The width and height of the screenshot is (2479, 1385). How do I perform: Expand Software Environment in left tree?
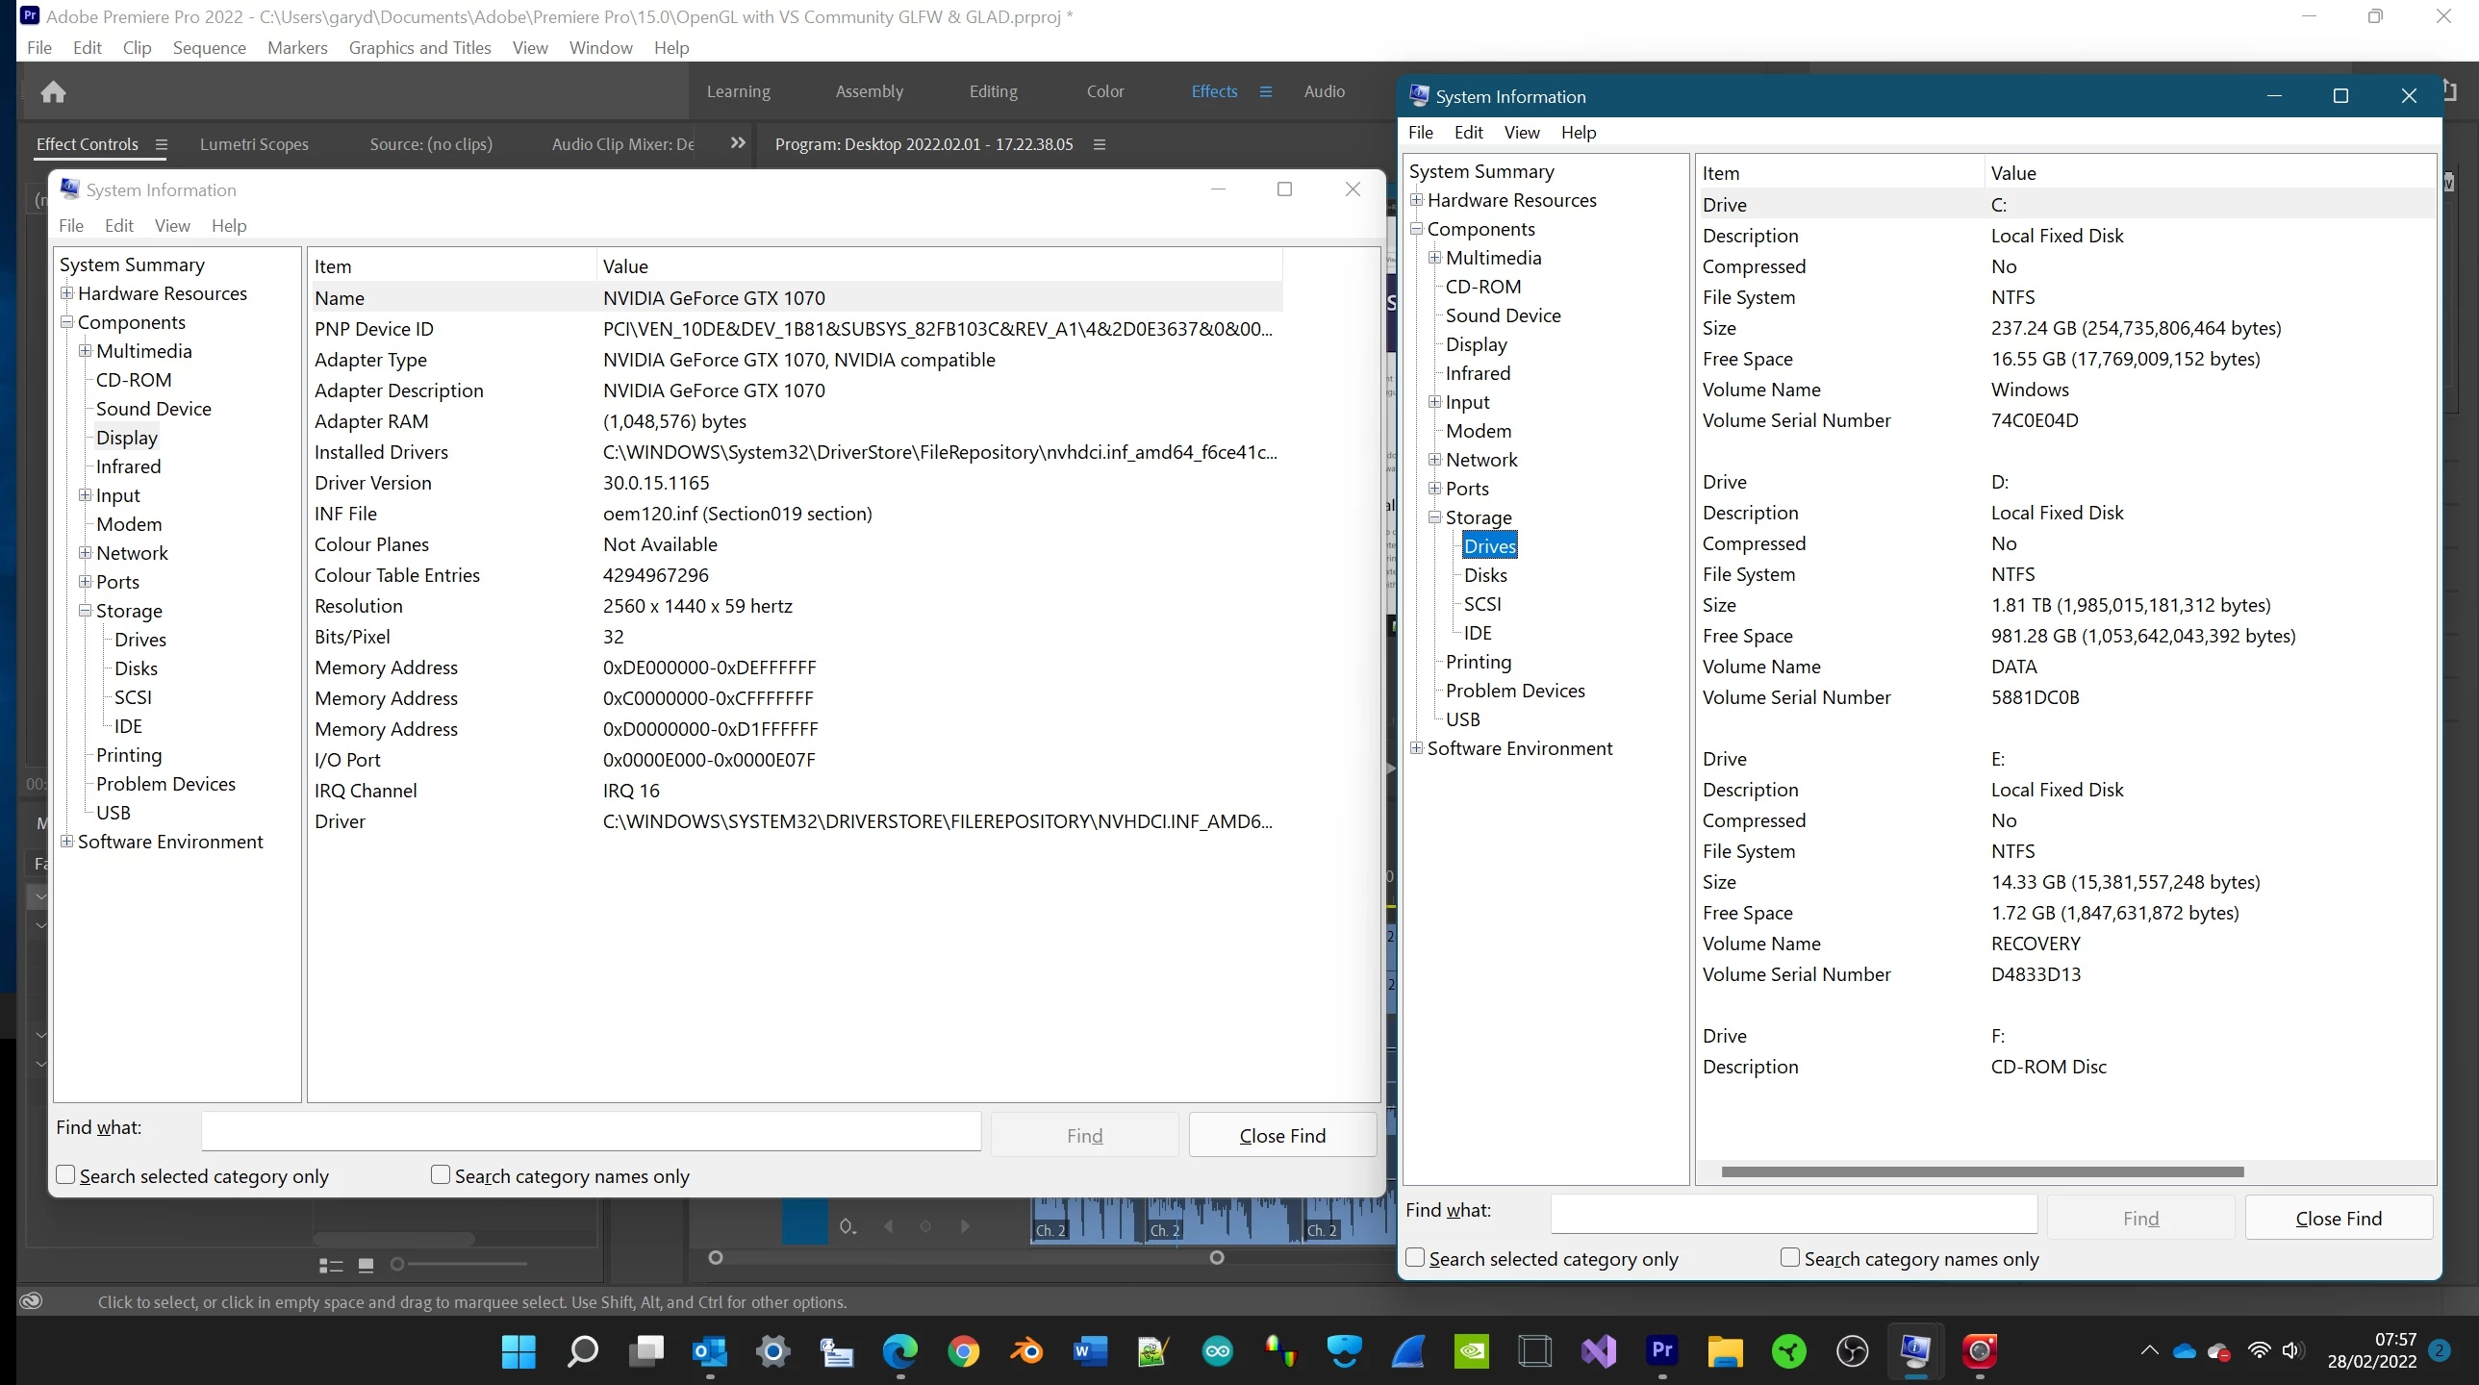coord(67,842)
